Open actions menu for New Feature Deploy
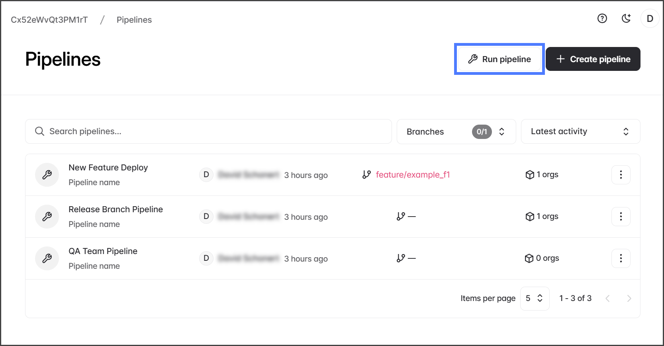The image size is (664, 346). 621,175
